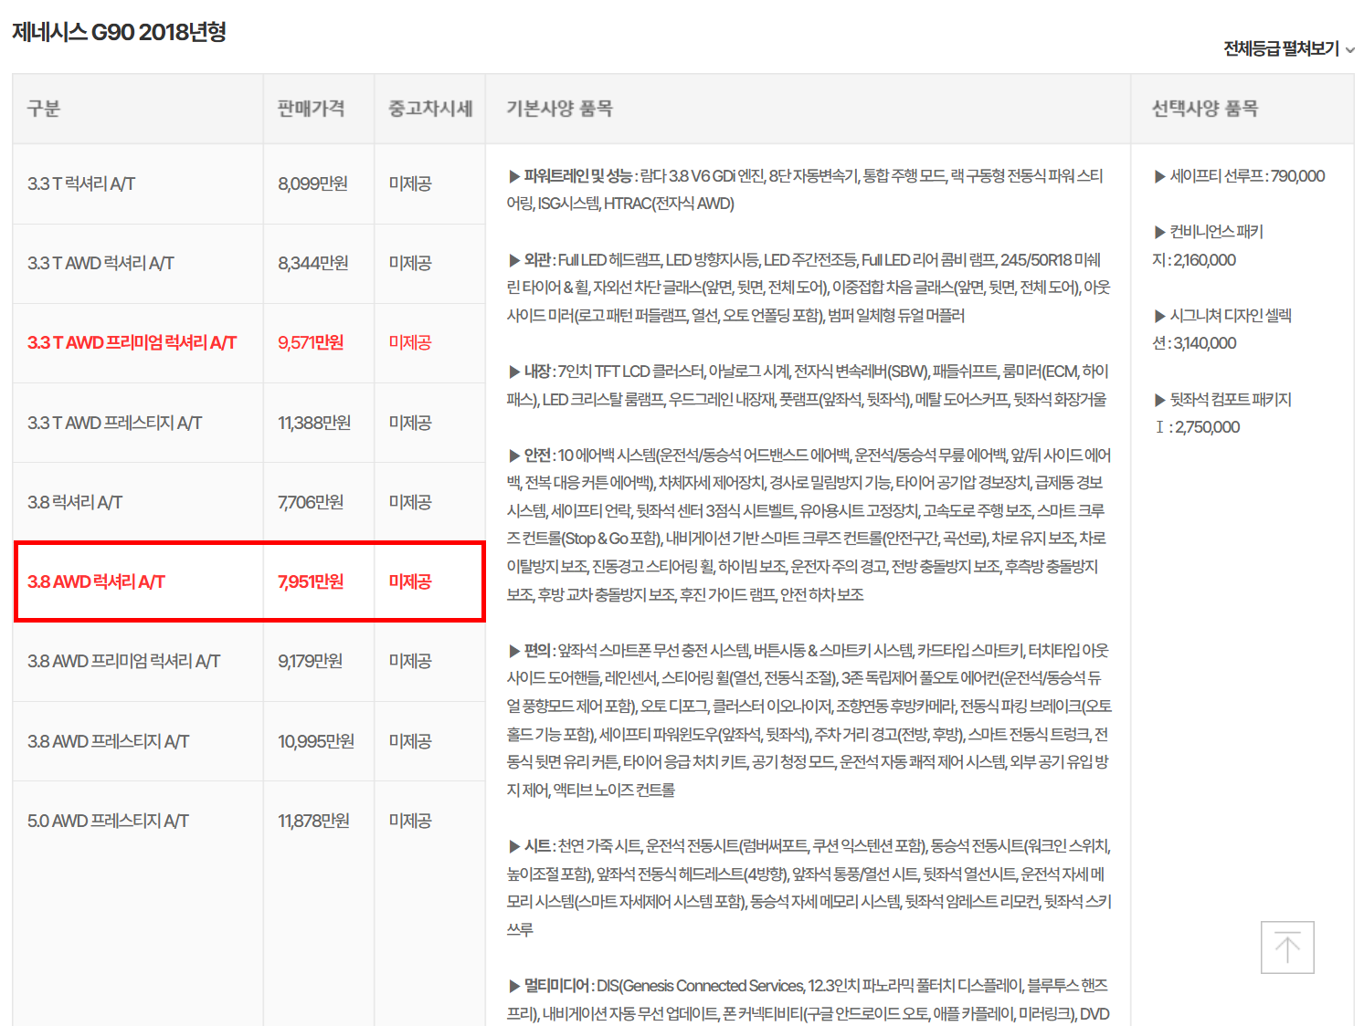Click the 외관 spec heading
Image resolution: width=1364 pixels, height=1026 pixels.
tap(537, 260)
